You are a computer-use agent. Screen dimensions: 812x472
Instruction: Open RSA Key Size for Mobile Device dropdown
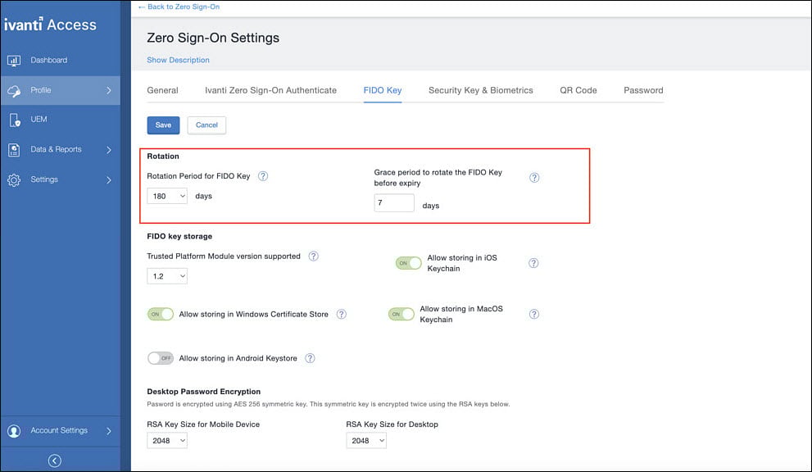pos(167,440)
